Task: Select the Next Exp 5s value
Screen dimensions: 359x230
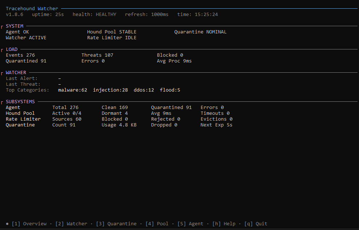Action: (x=216, y=125)
